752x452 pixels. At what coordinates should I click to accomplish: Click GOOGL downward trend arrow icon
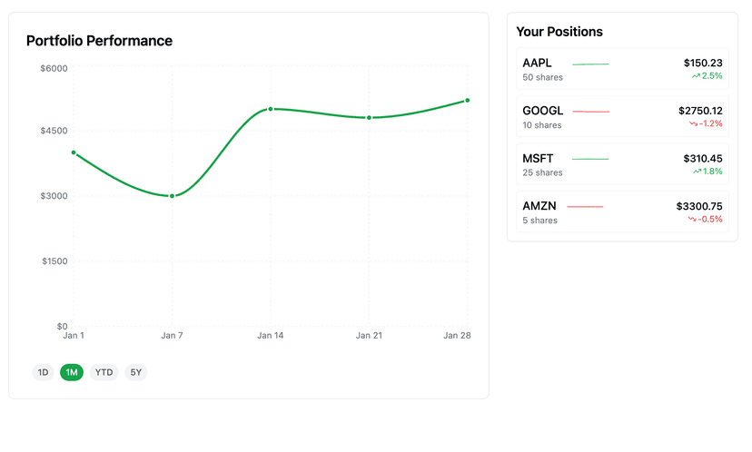693,123
